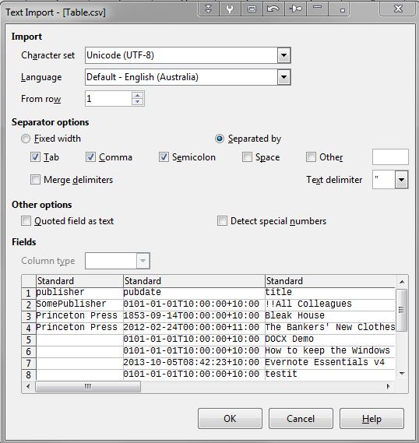Open the Help button
This screenshot has height=443, width=419.
pos(371,418)
